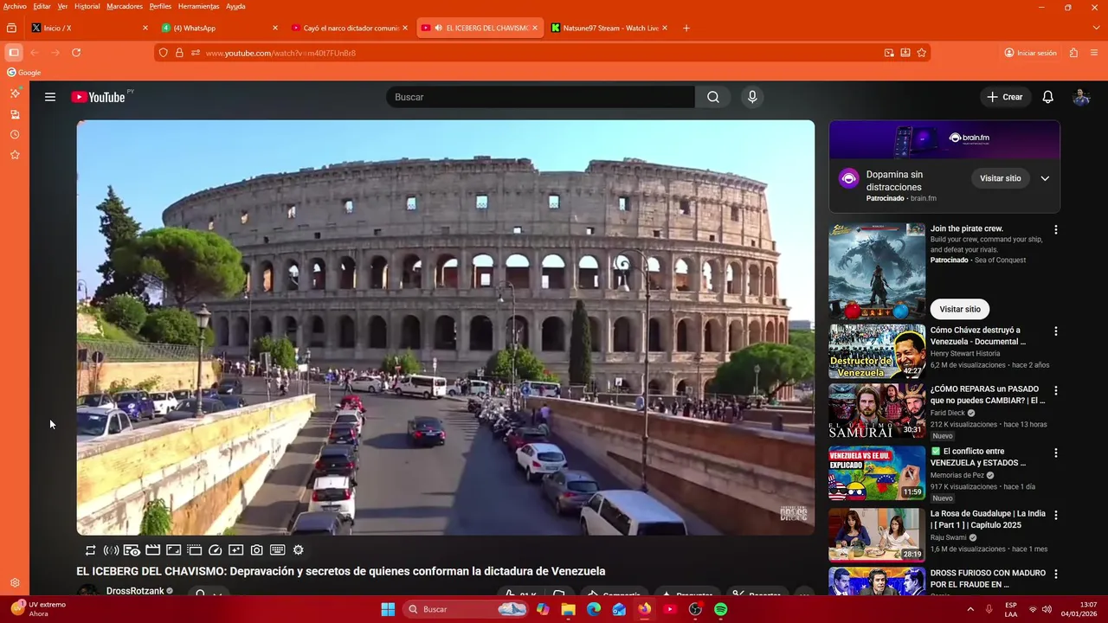Open options for DROSS FURIOSO CON MADURO video
Image resolution: width=1108 pixels, height=623 pixels.
1055,574
